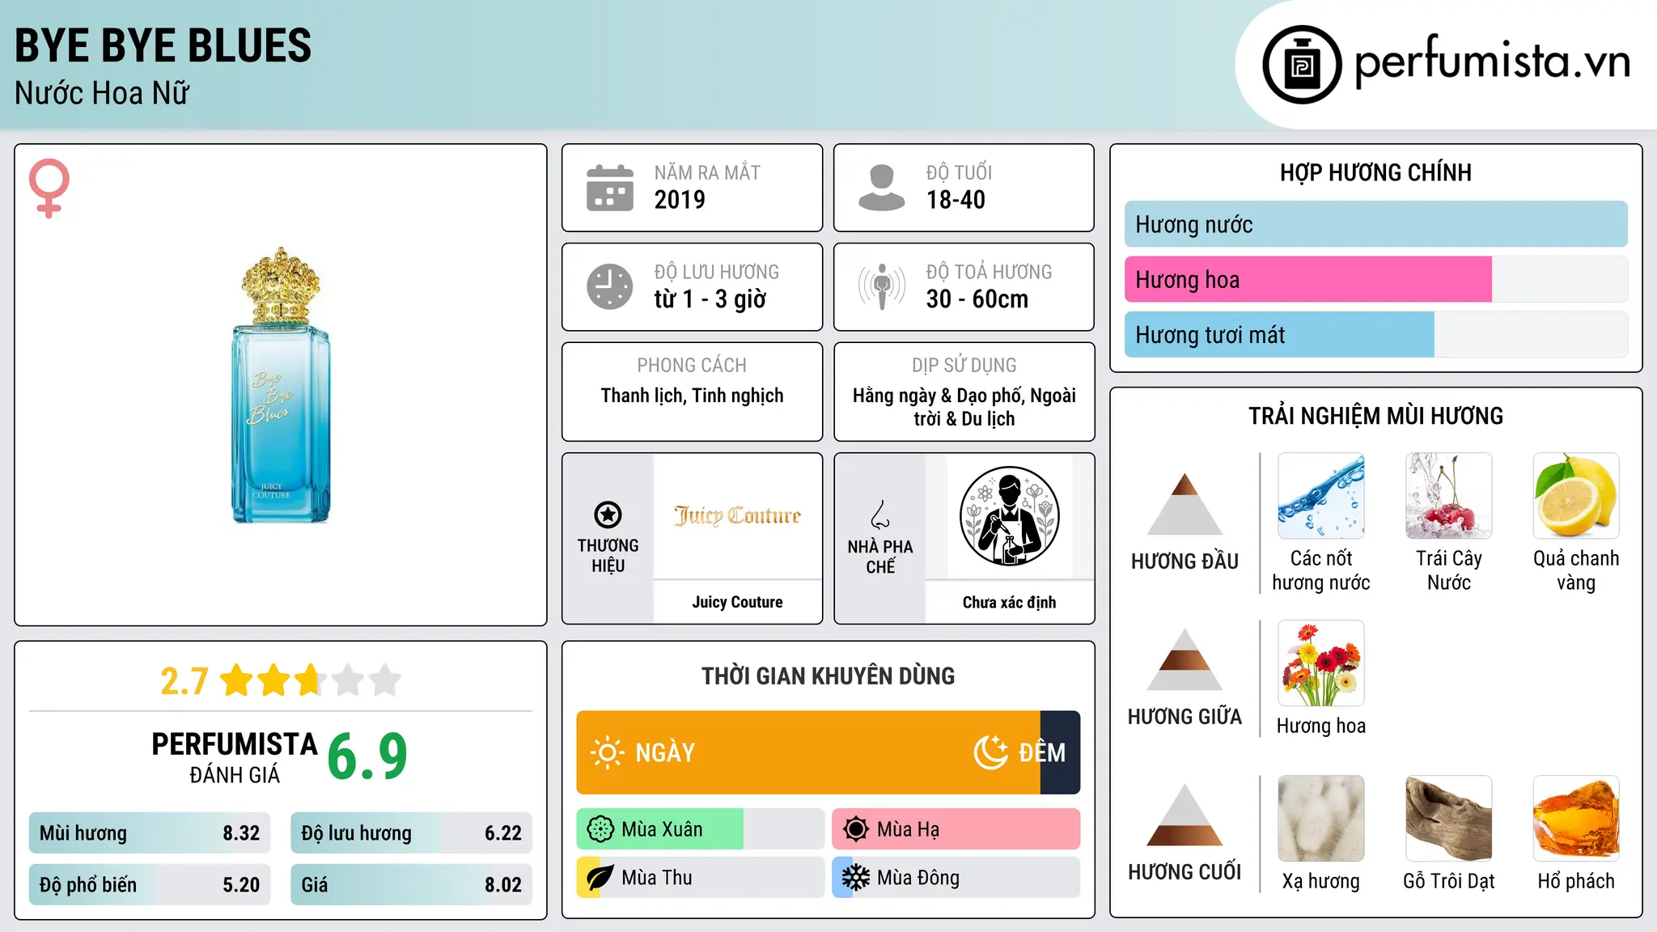Click the Hương Cuối pyramid icon
This screenshot has height=932, width=1657.
click(1184, 815)
